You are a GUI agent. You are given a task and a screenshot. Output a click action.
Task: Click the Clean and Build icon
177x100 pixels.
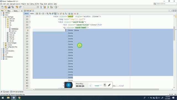(45, 7)
